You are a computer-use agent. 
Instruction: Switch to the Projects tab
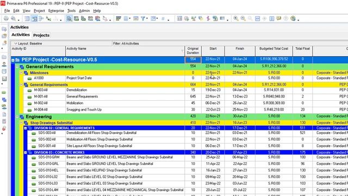coord(41,35)
